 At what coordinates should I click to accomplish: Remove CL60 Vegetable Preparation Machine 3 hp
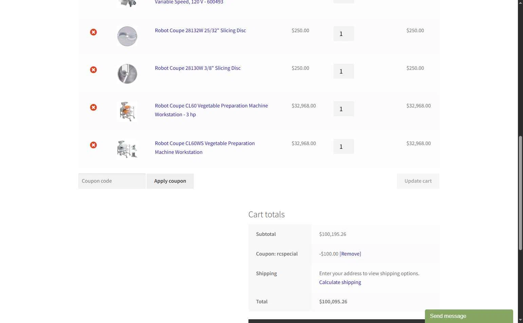pos(93,107)
